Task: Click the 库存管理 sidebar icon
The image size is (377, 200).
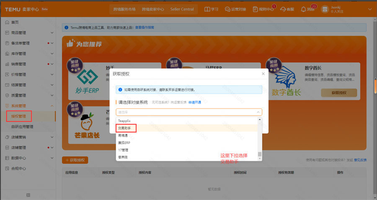Action: click(x=7, y=54)
